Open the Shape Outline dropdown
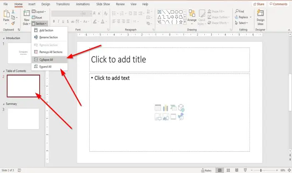 [219, 17]
